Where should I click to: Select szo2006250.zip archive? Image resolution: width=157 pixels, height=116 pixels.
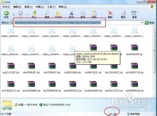pyautogui.click(x=134, y=50)
